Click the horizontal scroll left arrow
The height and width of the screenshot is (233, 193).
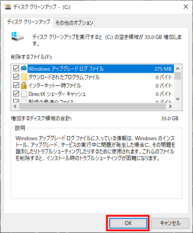(x=15, y=106)
